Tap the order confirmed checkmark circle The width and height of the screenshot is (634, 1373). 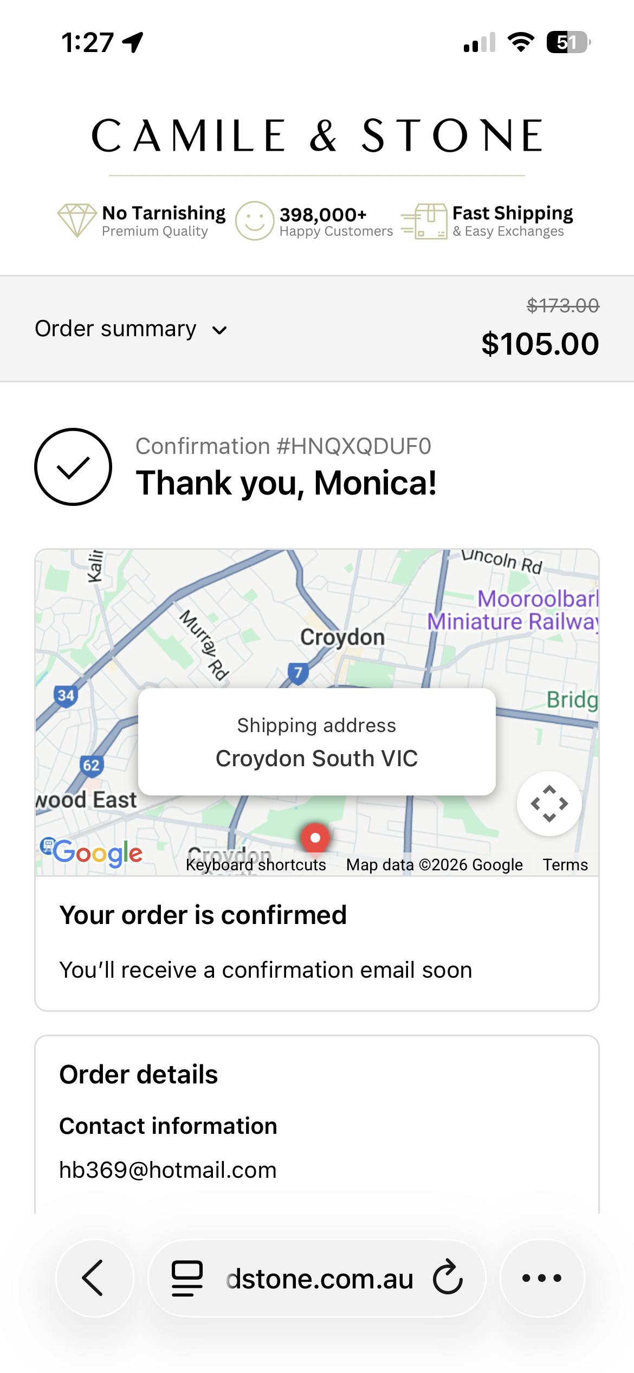click(73, 467)
